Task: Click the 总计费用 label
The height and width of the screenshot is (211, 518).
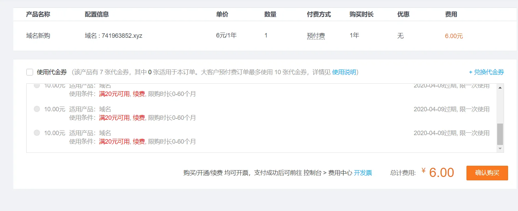Action: [x=403, y=173]
